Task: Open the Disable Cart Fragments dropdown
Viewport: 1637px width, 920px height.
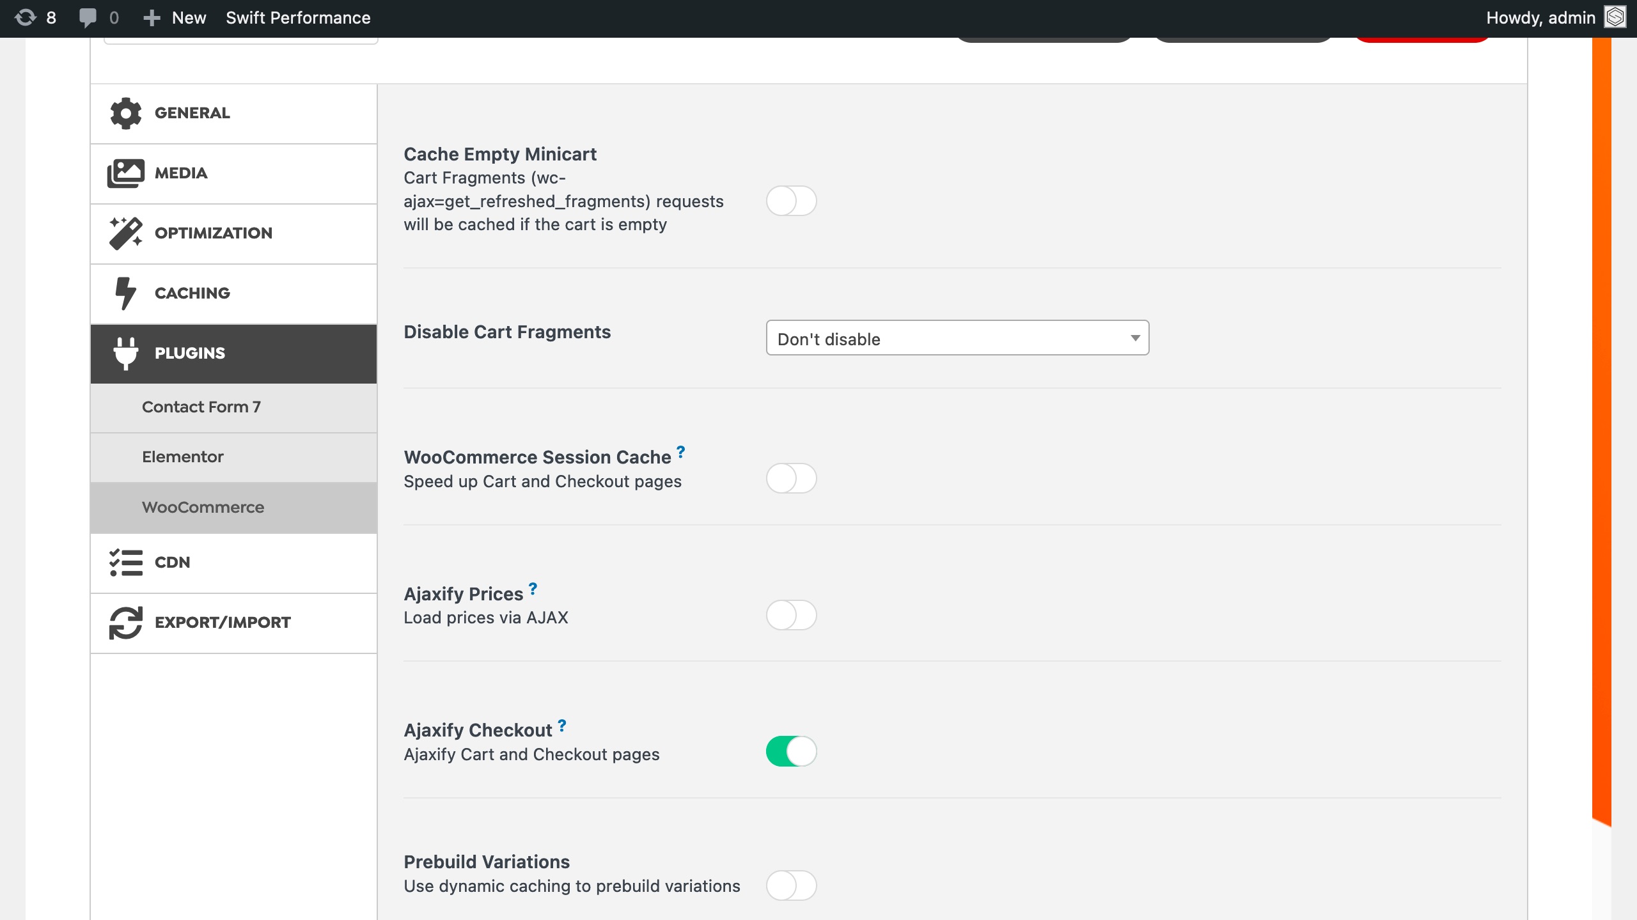Action: click(x=957, y=338)
